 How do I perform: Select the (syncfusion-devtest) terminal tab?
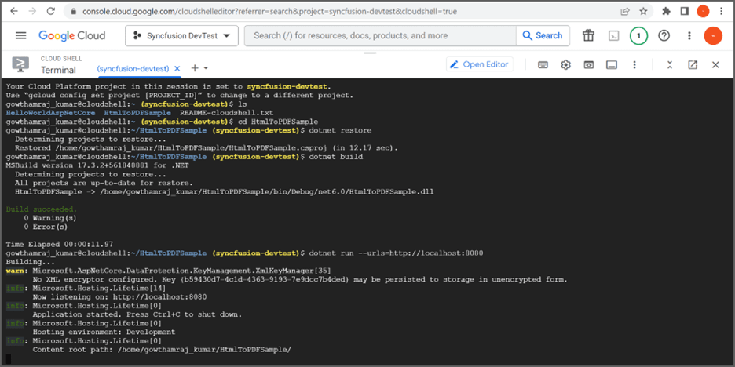[x=133, y=68]
